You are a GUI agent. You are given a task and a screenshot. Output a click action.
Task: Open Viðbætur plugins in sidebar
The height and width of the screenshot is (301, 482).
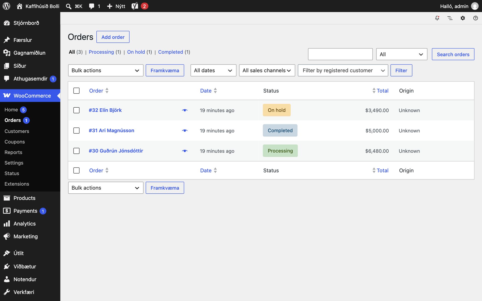click(30, 266)
